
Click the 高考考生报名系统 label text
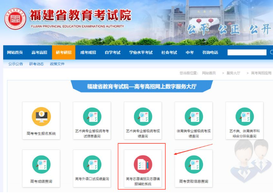point(41,133)
